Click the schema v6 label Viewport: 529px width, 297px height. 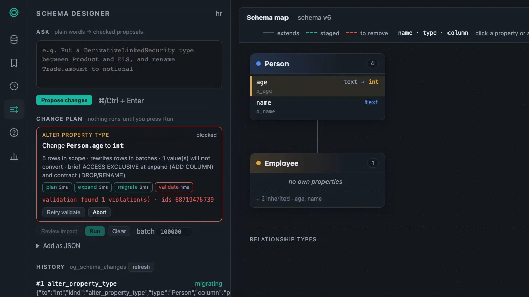(314, 18)
